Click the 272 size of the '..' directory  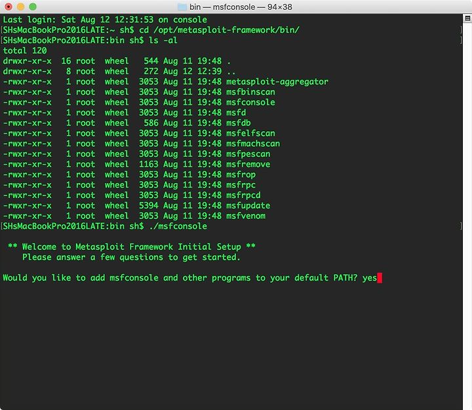pos(151,72)
